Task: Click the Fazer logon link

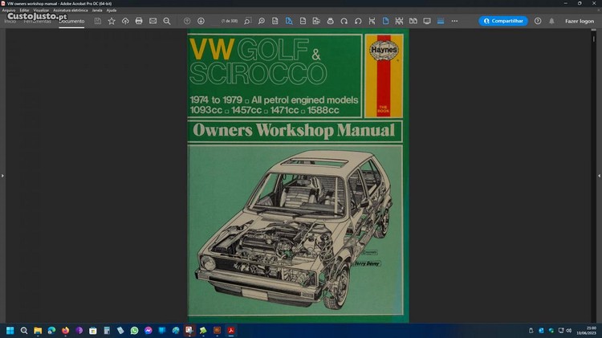Action: (580, 21)
